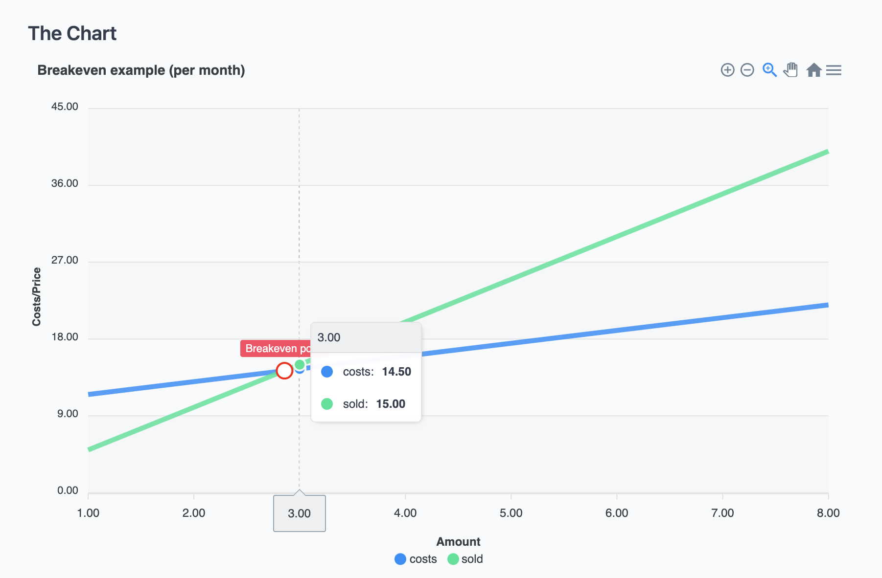Click the 36.00 y-axis label
Image resolution: width=882 pixels, height=578 pixels.
65,183
